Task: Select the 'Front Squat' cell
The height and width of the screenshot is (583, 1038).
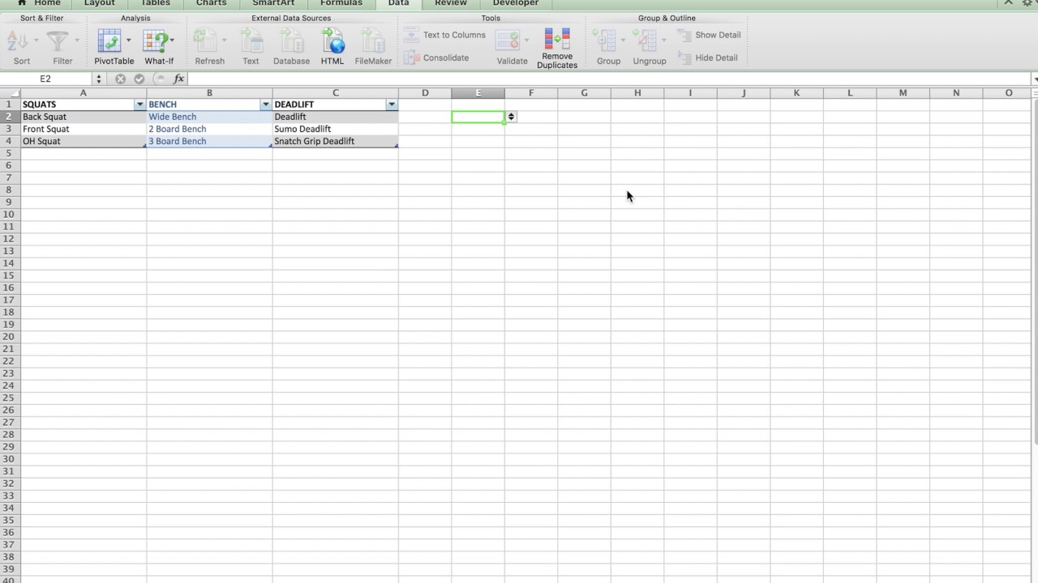Action: pos(83,129)
